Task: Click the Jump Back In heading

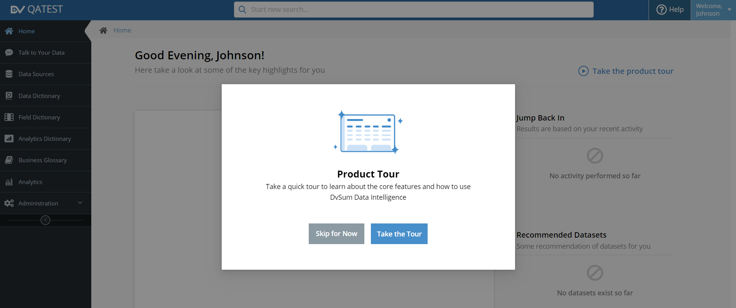Action: click(540, 118)
